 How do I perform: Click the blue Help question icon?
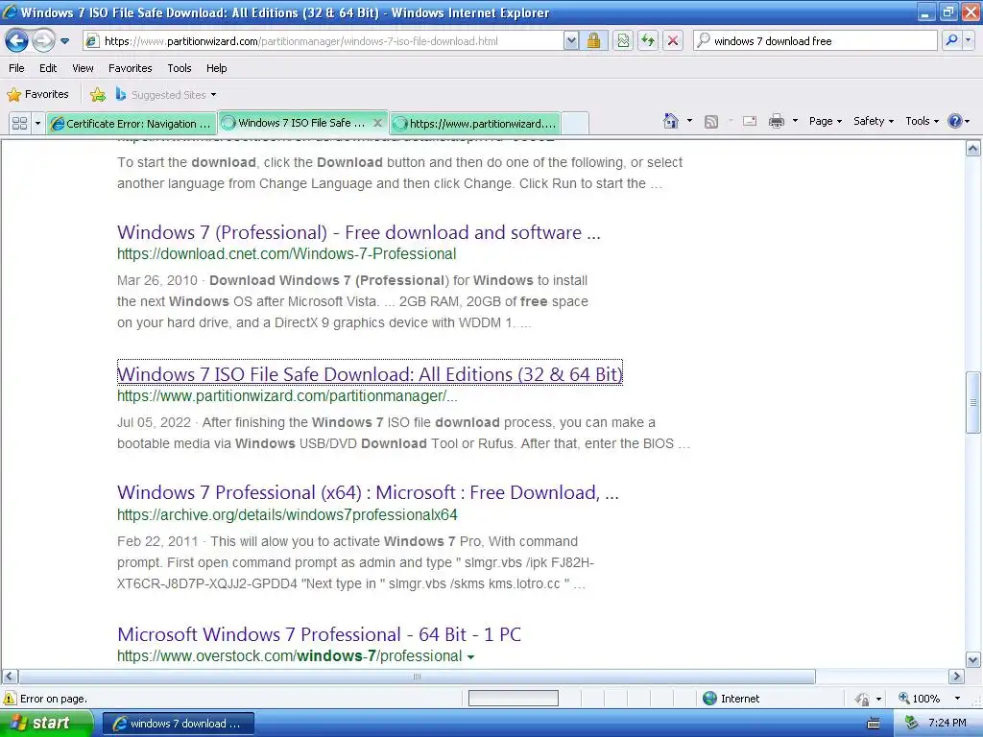(x=955, y=121)
